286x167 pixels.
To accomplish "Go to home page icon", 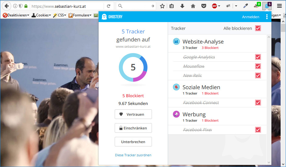I will (x=193, y=6).
